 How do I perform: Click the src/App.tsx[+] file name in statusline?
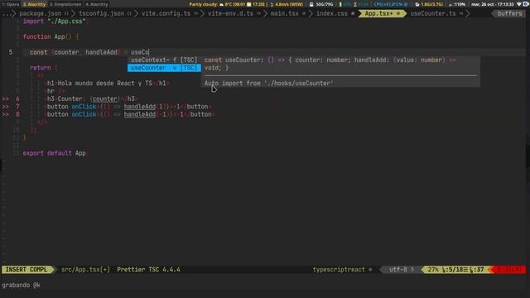(85, 269)
